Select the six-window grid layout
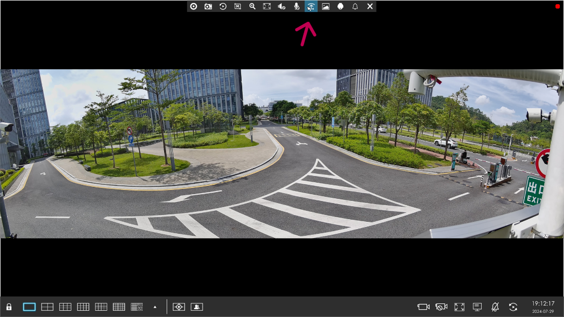The image size is (564, 317). click(x=65, y=307)
